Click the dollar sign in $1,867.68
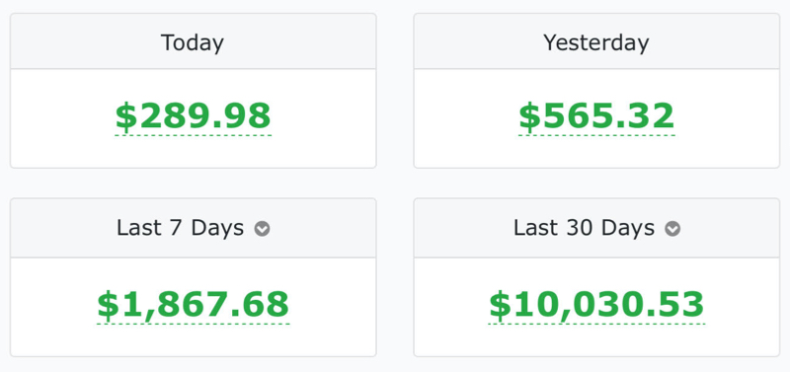 click(108, 305)
